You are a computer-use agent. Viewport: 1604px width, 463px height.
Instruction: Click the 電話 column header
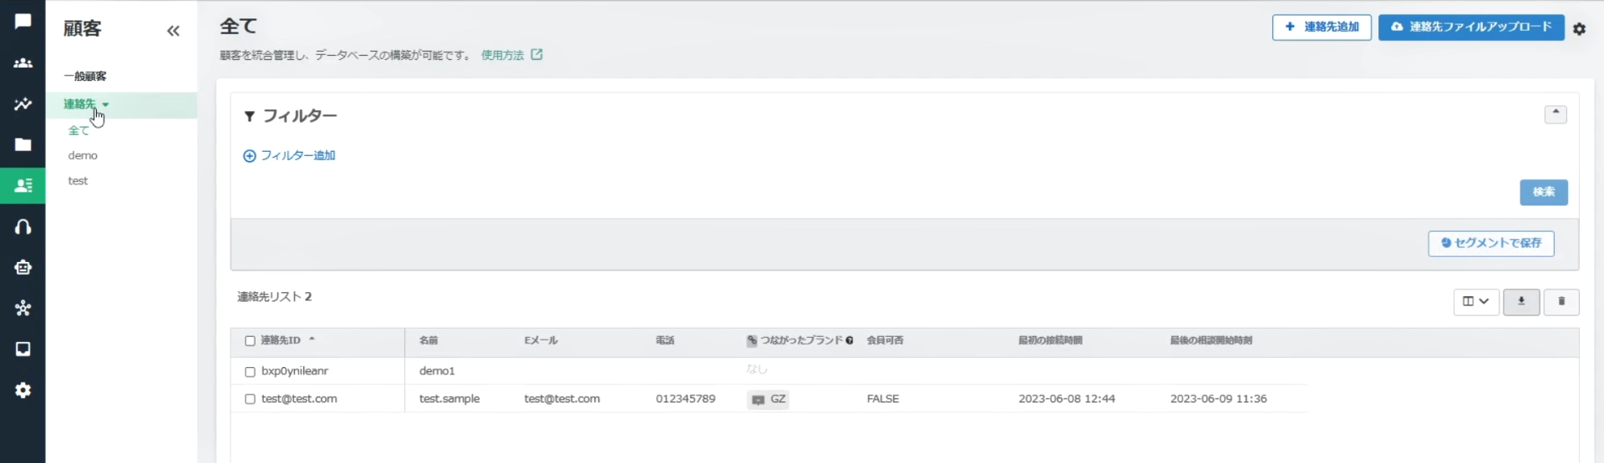tap(665, 340)
